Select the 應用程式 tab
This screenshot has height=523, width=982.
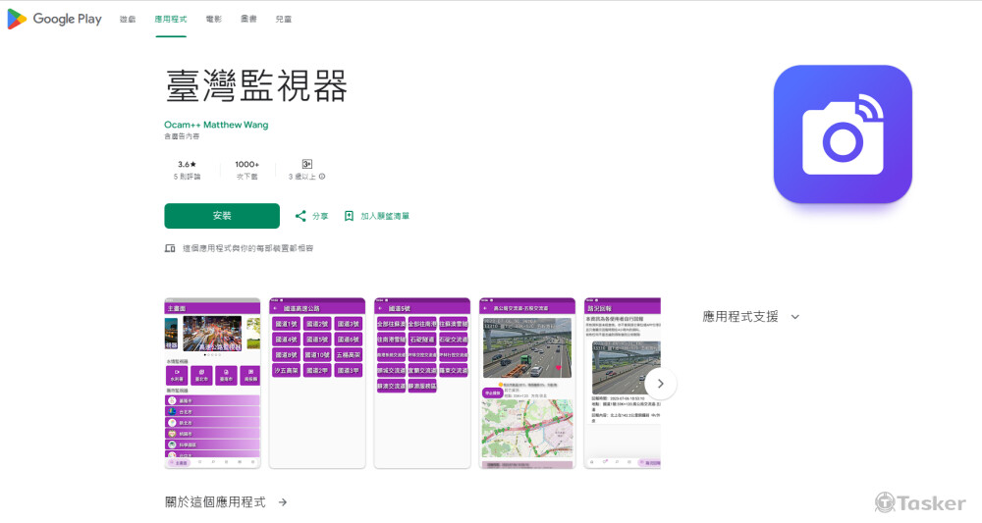pos(170,20)
